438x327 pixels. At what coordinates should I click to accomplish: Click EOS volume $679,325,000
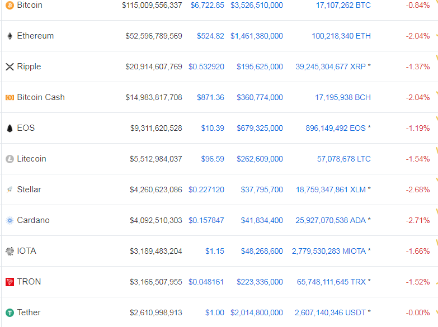(x=260, y=128)
